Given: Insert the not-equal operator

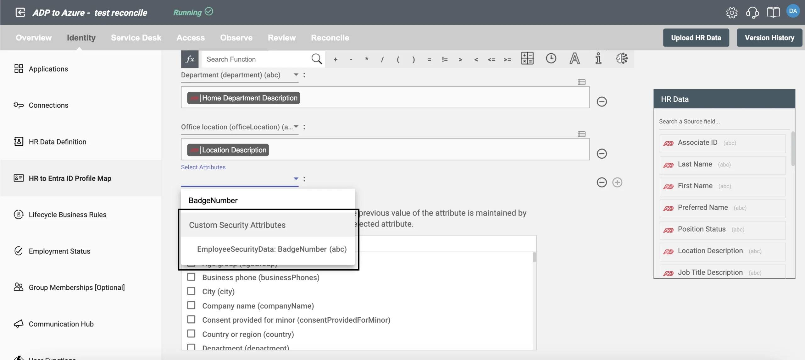Looking at the screenshot, I should tap(445, 59).
